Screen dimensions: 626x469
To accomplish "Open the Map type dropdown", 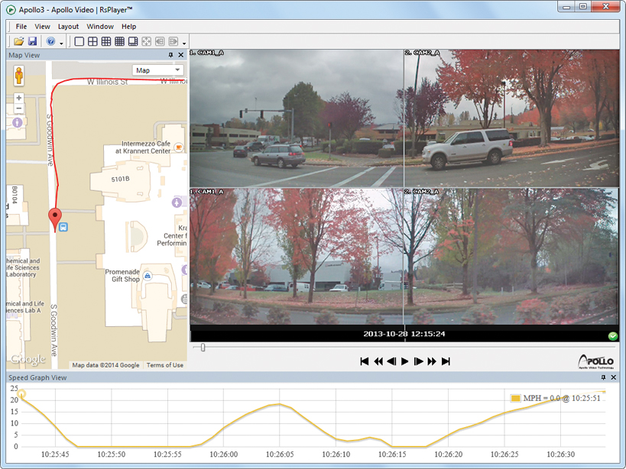I will 158,70.
